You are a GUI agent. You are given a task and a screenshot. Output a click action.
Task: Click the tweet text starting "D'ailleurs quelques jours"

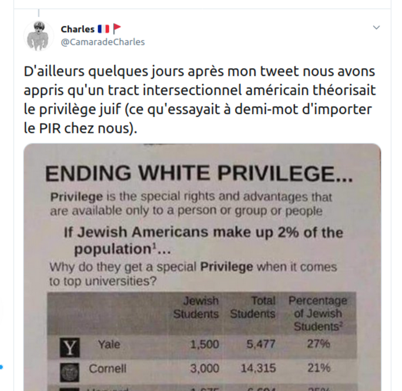[x=199, y=99]
